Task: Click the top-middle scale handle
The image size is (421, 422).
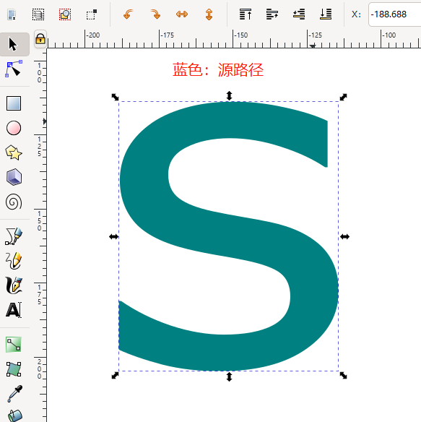Action: point(229,96)
